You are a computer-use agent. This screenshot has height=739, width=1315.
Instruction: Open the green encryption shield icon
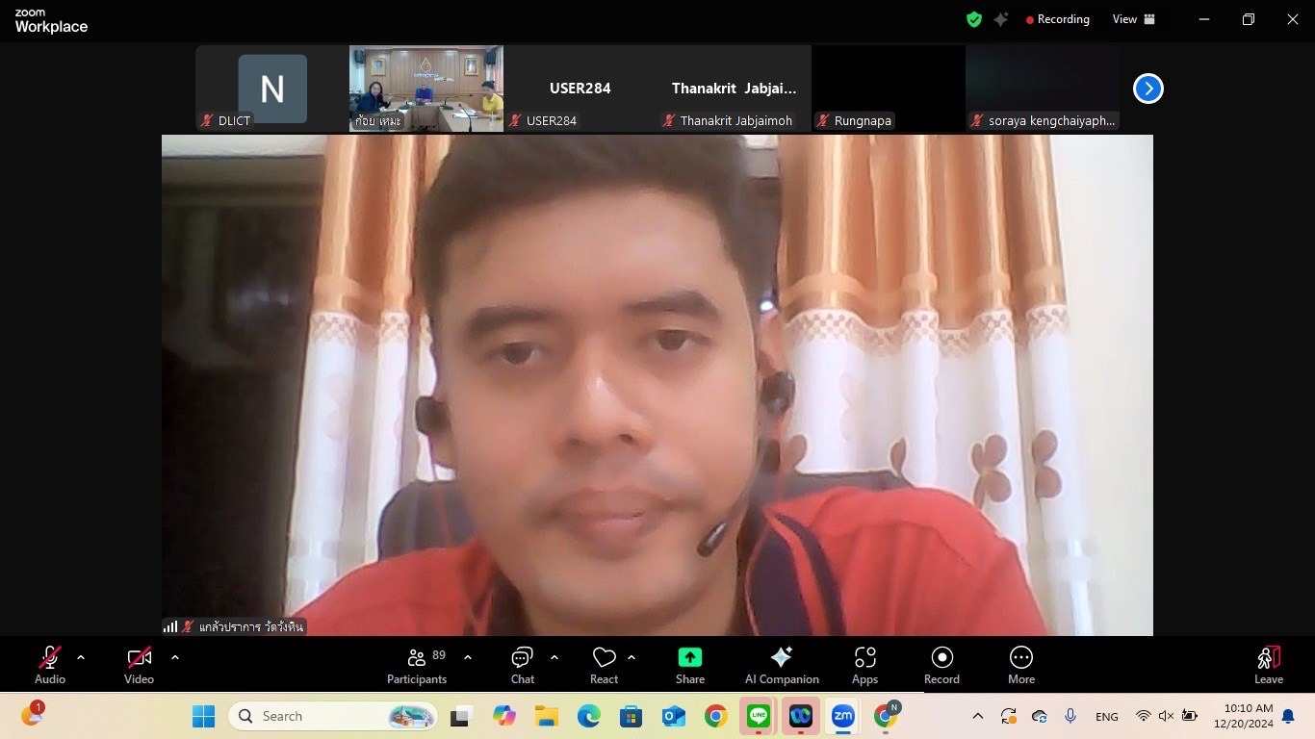pos(974,19)
